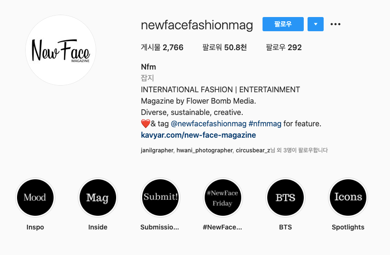Viewport: 390px width, 255px height.
Task: Click the 게시물 2,766 posts count
Action: (162, 47)
